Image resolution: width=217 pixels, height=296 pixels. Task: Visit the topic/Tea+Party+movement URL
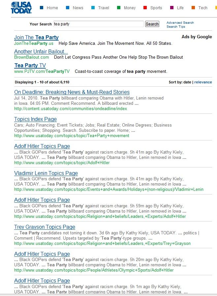(72, 136)
